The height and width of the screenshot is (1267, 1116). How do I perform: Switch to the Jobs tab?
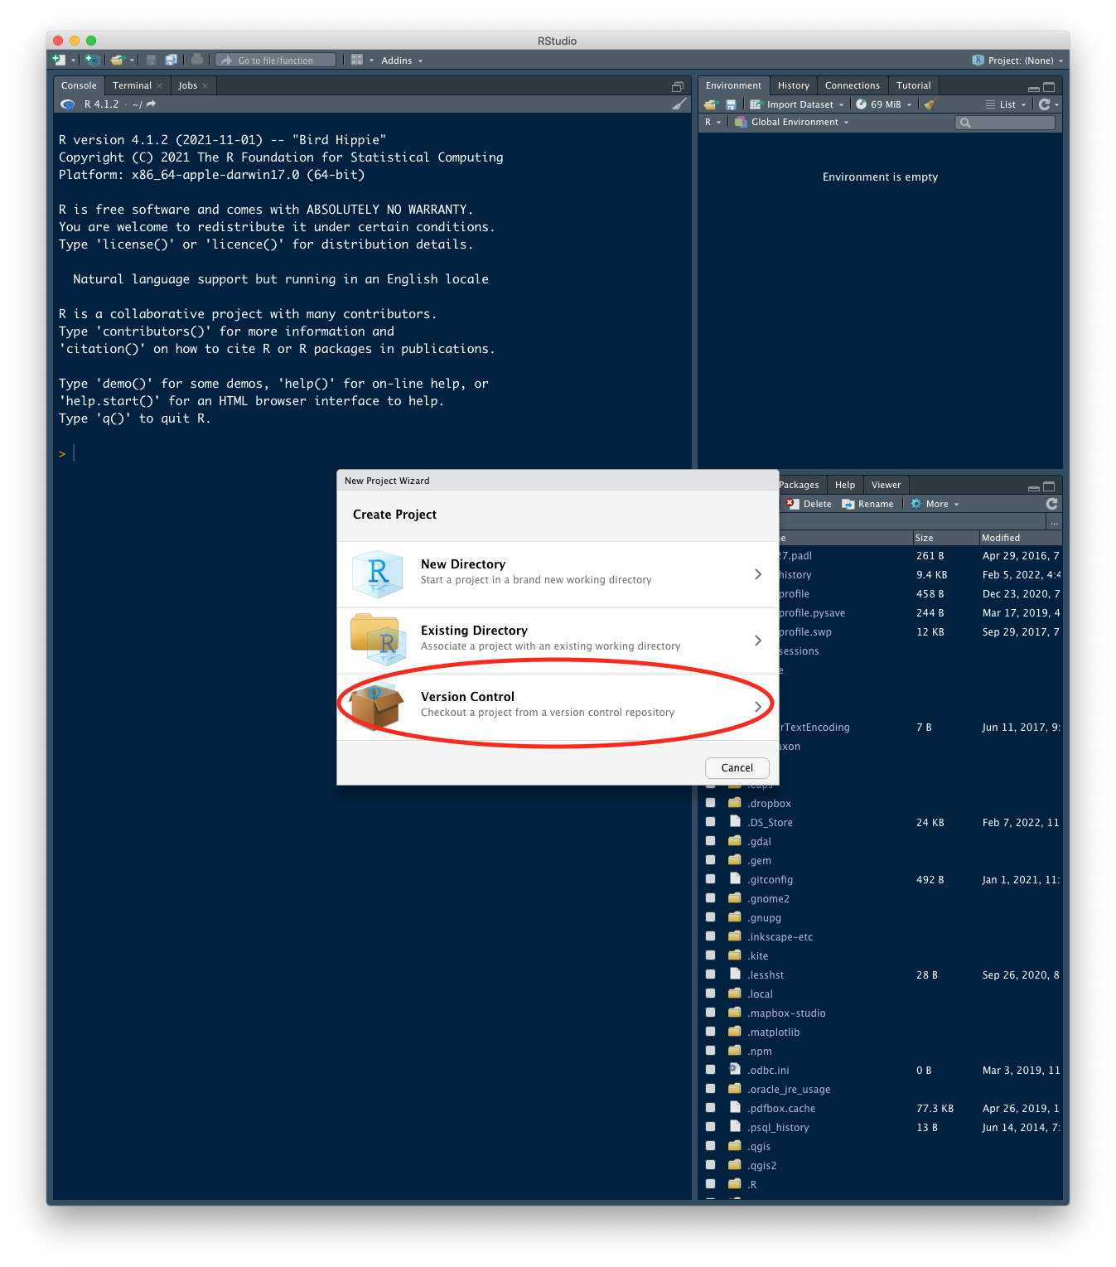pos(188,85)
